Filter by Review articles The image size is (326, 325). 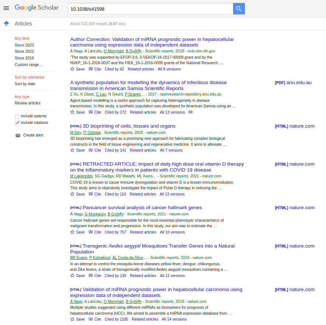(28, 103)
